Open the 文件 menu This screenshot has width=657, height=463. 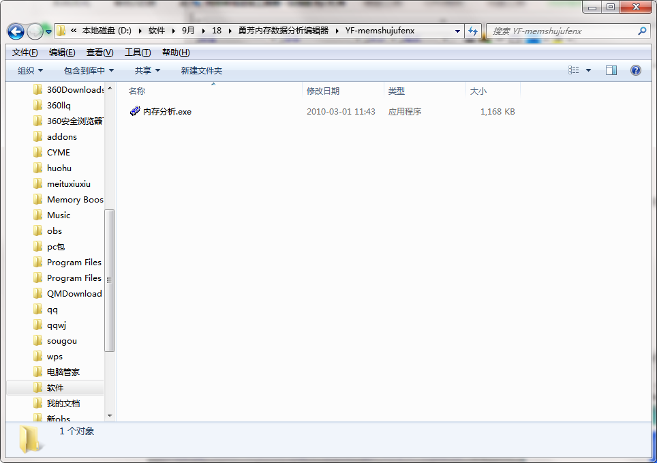(x=23, y=52)
